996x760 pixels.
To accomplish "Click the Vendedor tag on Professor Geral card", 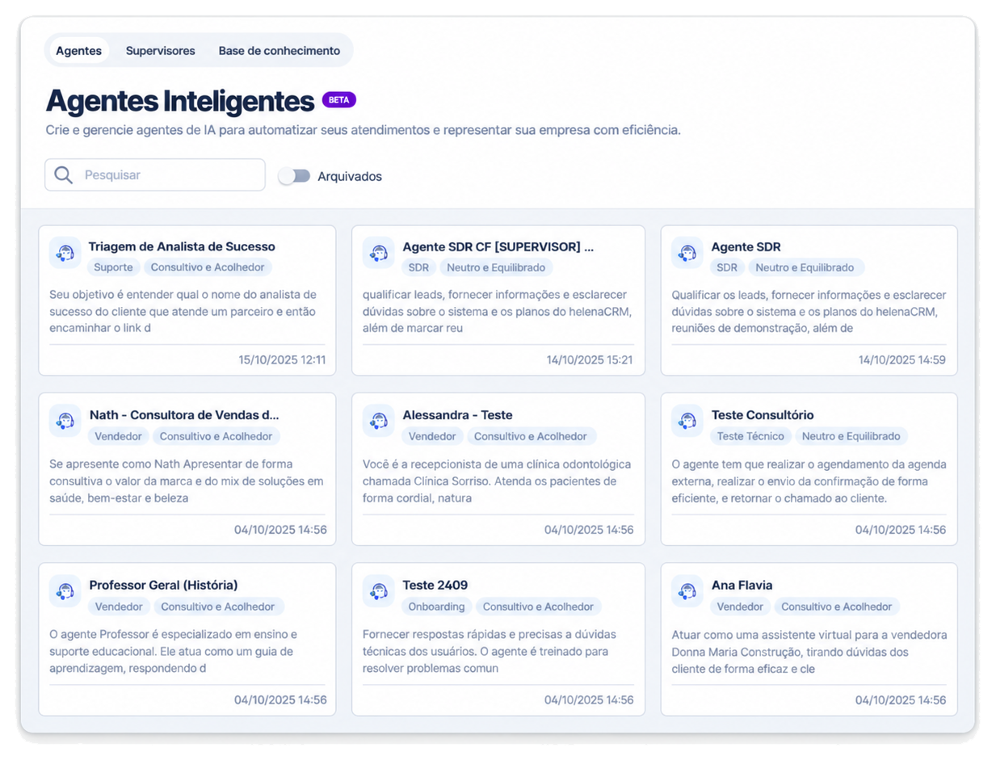I will (119, 607).
